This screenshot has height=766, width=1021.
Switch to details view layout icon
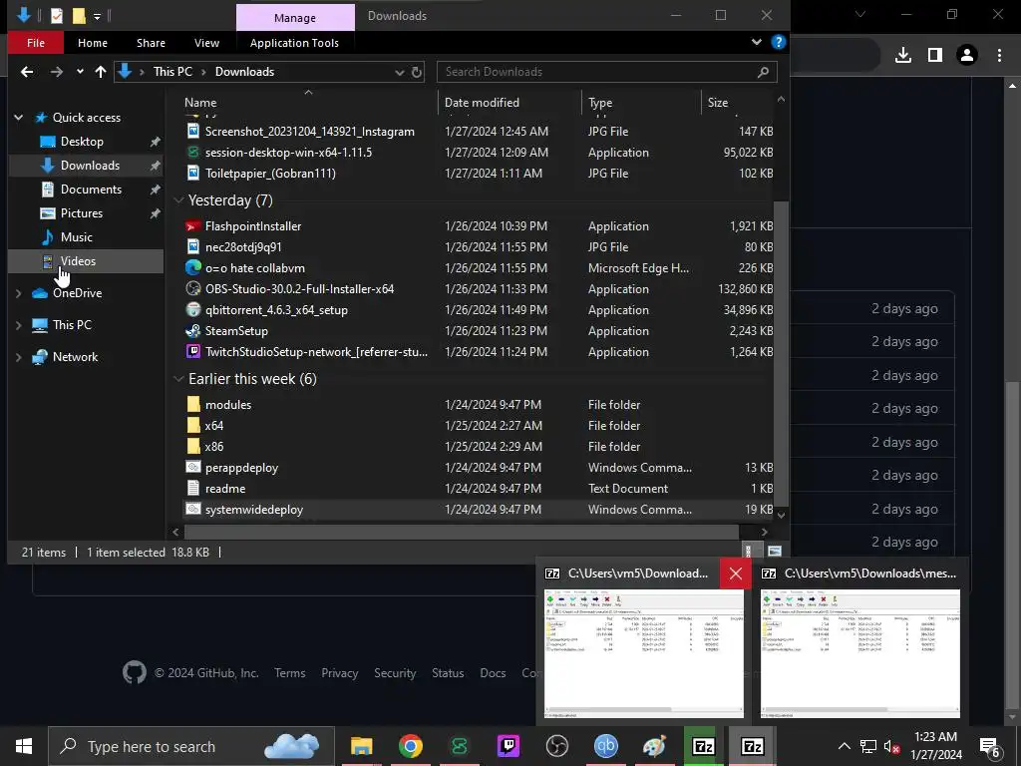pyautogui.click(x=748, y=552)
